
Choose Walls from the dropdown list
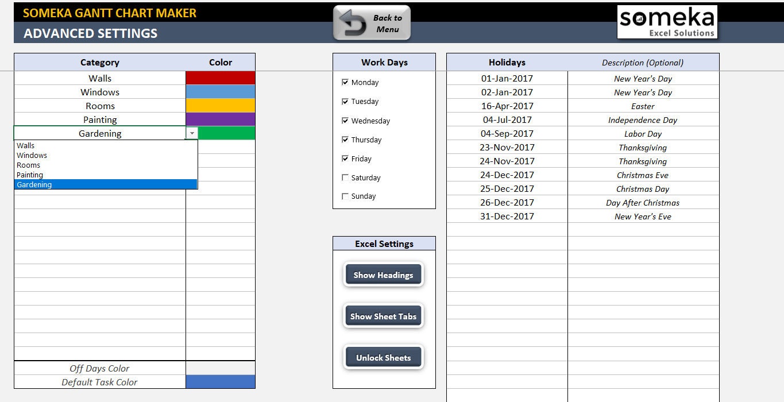coord(106,146)
